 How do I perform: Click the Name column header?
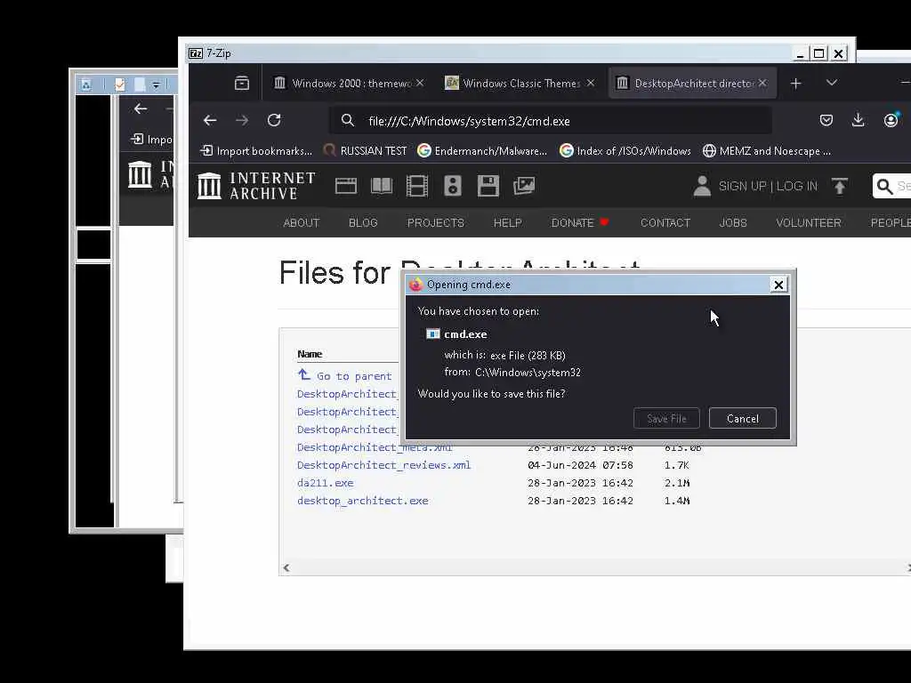tap(310, 354)
